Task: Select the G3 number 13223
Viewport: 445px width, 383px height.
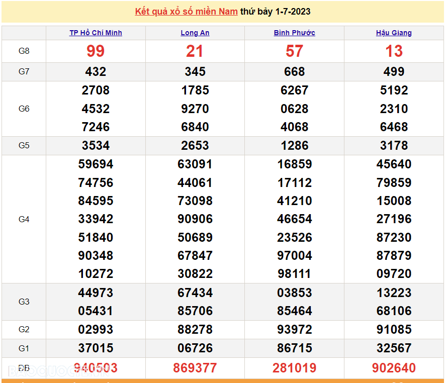Action: (394, 293)
